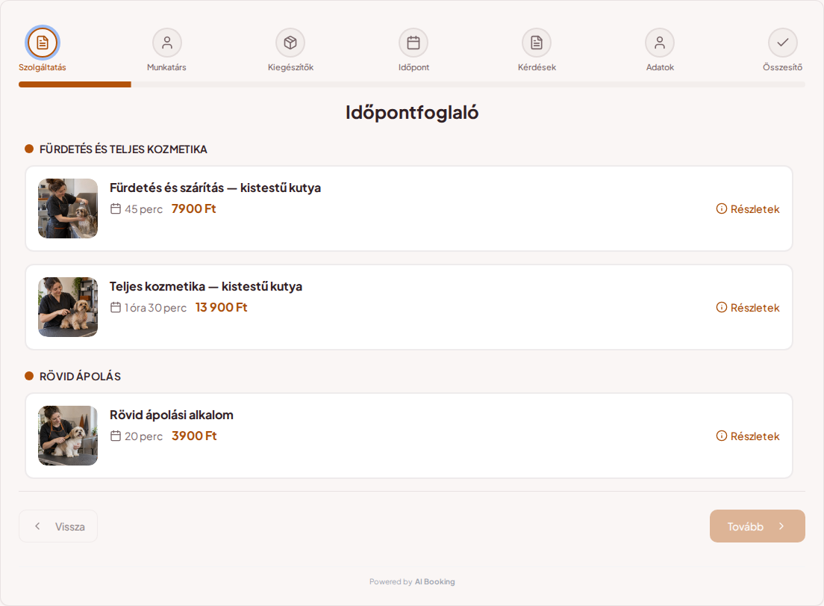Click the 7900 Ft price
Screen dimensions: 824x606
pyautogui.click(x=193, y=208)
